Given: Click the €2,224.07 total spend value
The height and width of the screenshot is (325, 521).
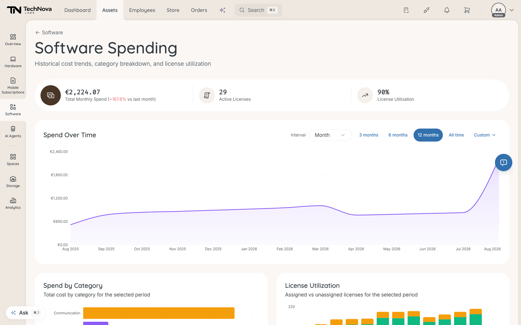Looking at the screenshot, I should coord(82,92).
